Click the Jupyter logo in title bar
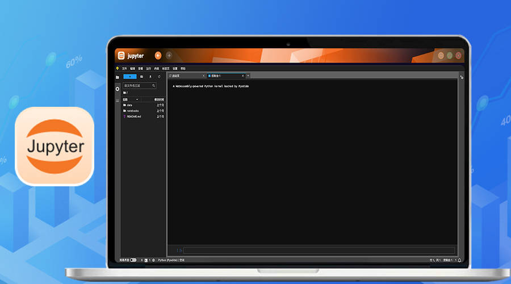The image size is (511, 284). click(122, 56)
